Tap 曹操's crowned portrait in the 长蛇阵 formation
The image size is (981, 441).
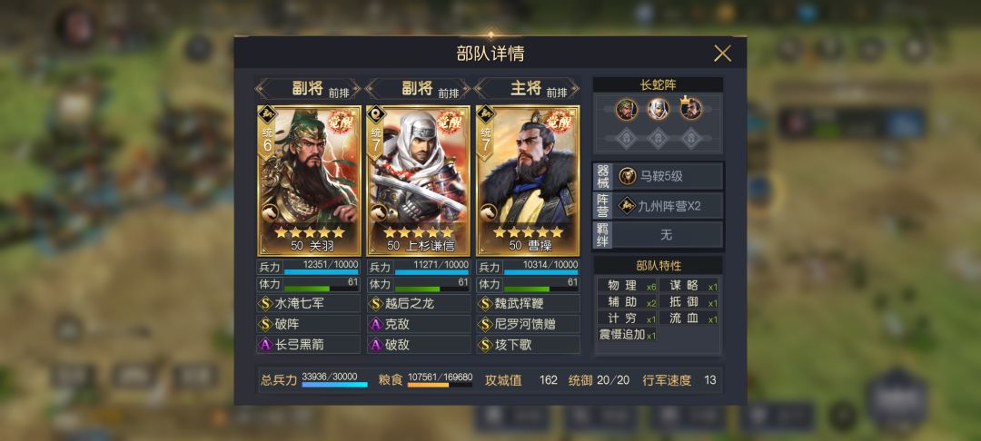[x=690, y=109]
